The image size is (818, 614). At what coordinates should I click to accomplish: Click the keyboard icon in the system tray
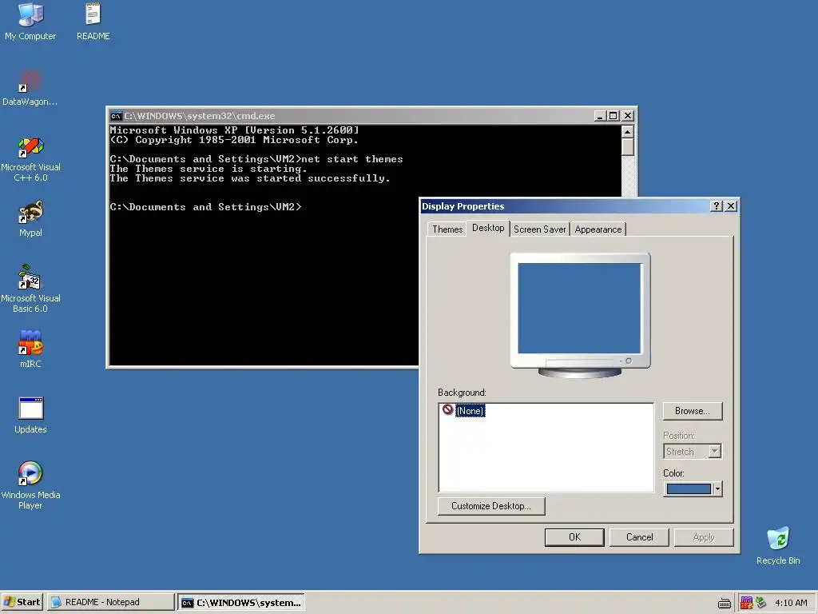click(724, 603)
